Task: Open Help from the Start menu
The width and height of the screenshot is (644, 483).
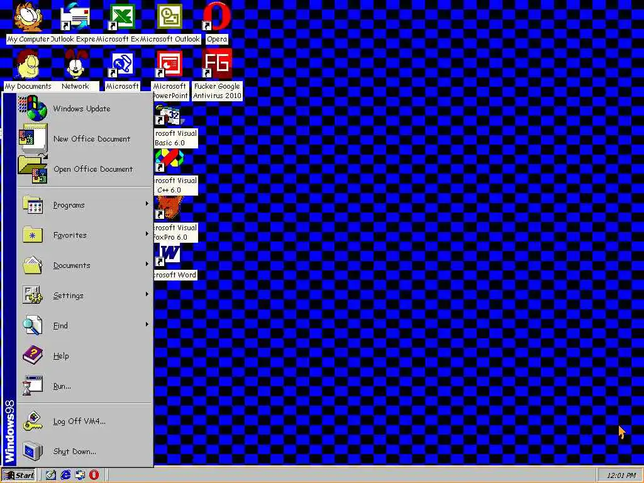Action: 85,356
